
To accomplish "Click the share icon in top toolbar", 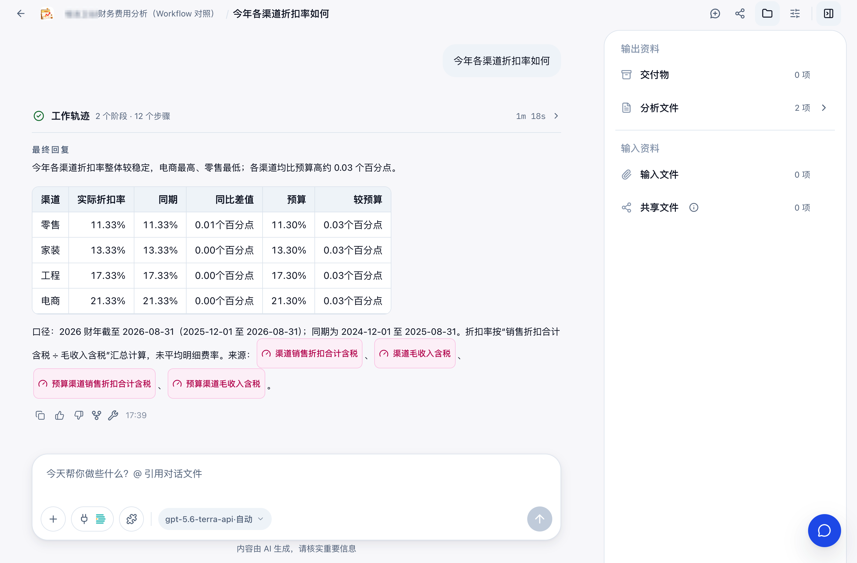I will tap(740, 14).
